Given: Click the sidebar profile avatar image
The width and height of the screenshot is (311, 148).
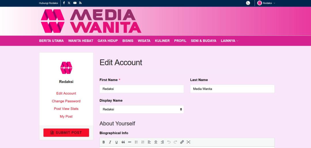Looking at the screenshot, I should [x=66, y=68].
